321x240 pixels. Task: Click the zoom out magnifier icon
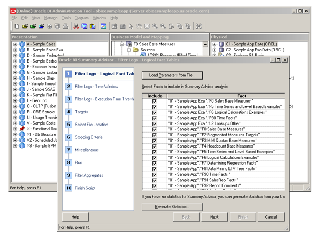tap(163, 26)
